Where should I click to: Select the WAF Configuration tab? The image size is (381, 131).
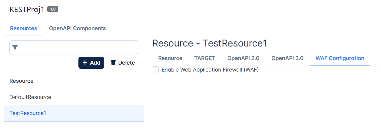(x=340, y=58)
